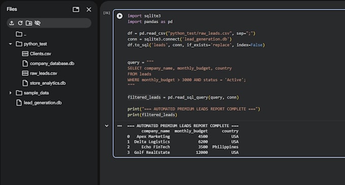Collapse the python_test folder arrow
The height and width of the screenshot is (185, 345).
pos(10,44)
